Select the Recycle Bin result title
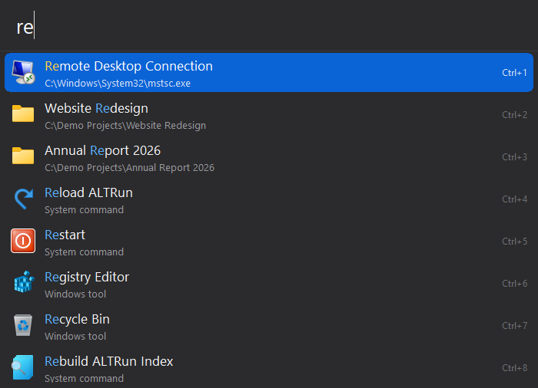 [x=77, y=319]
